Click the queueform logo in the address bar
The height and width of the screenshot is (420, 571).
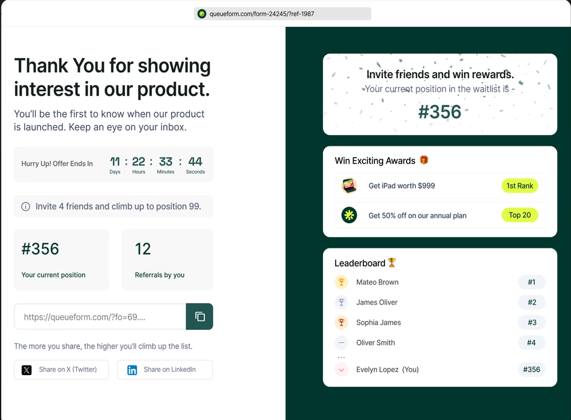point(201,13)
